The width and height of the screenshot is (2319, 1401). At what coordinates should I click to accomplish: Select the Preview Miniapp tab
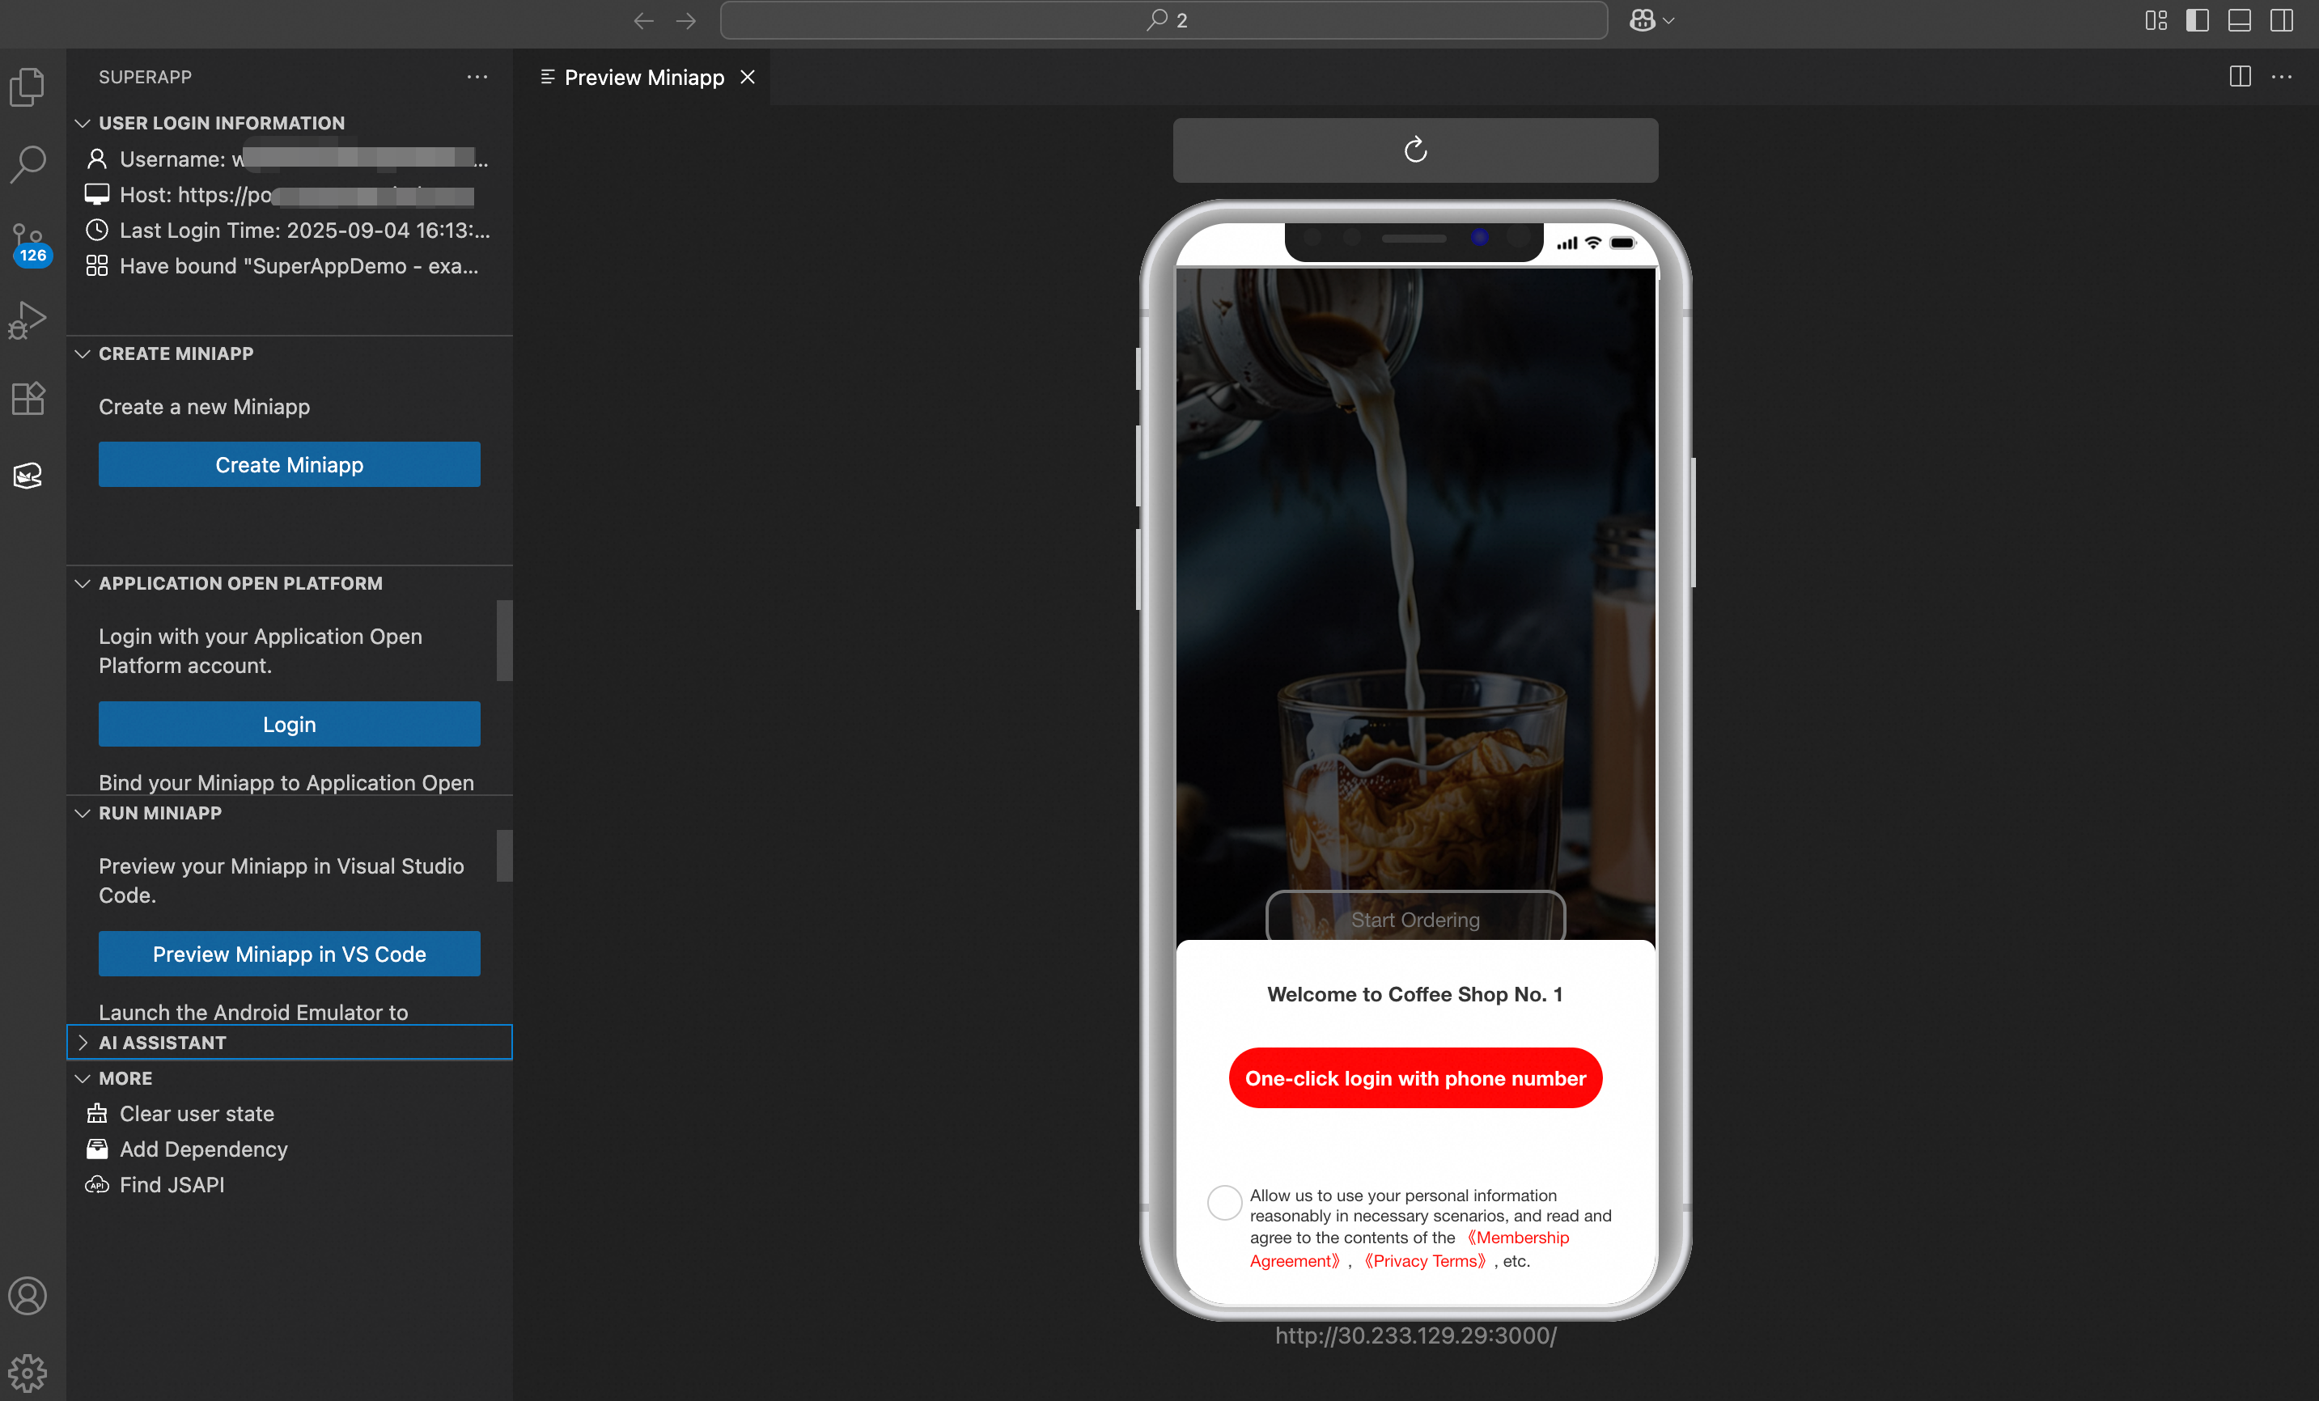point(644,77)
